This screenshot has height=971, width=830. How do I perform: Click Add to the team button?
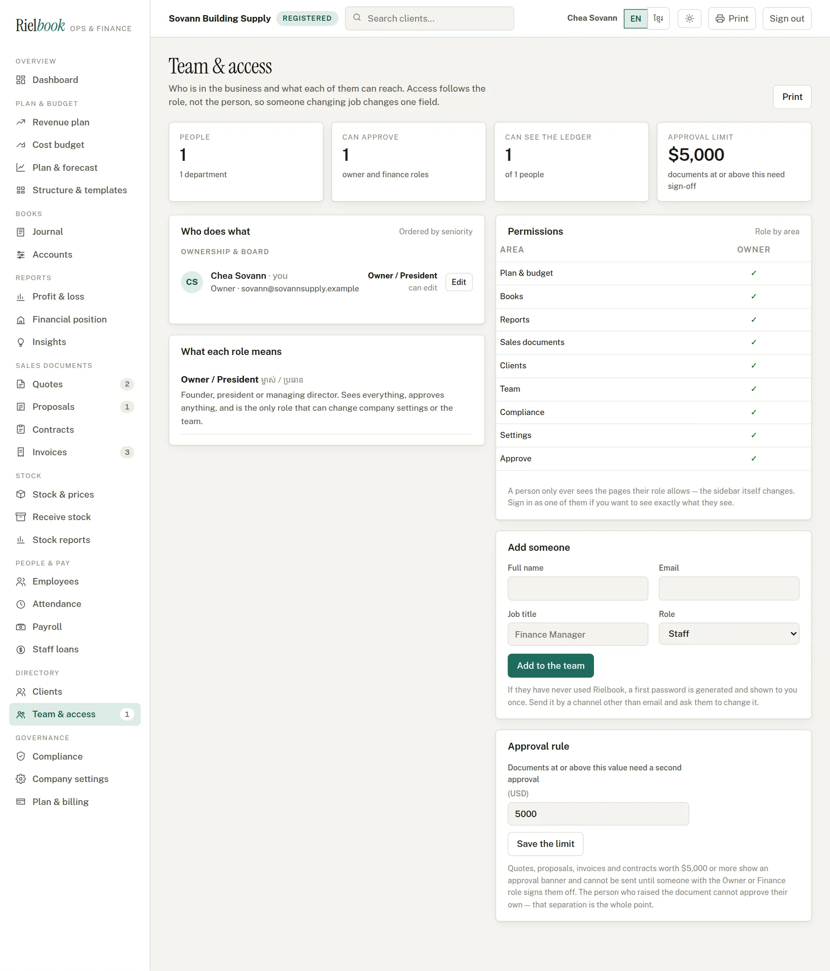550,665
